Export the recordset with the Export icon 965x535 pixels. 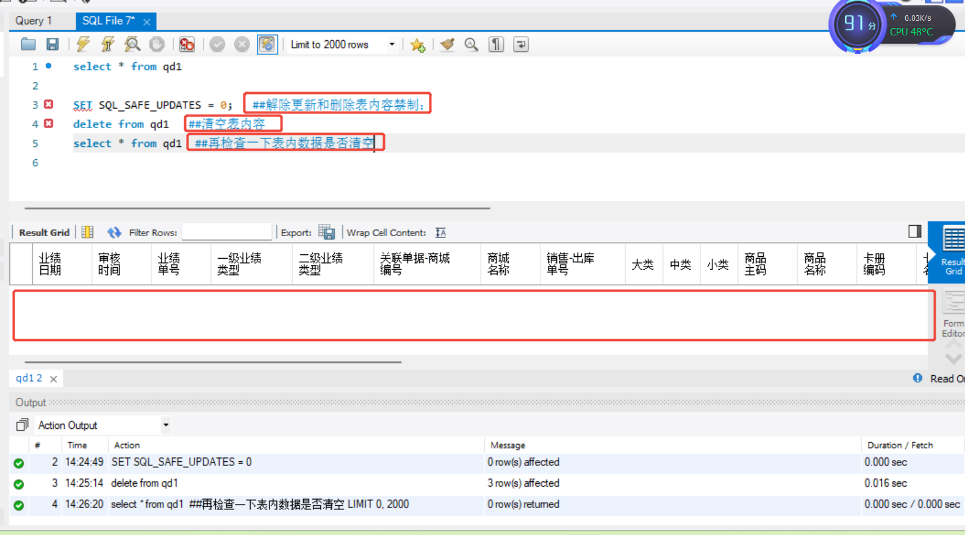[327, 232]
